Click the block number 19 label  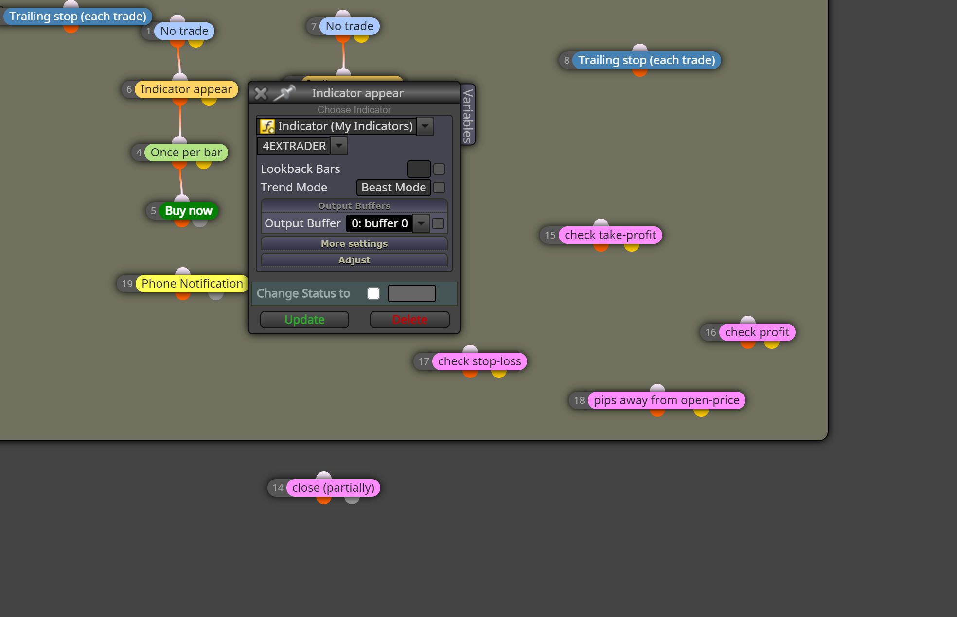pyautogui.click(x=127, y=284)
